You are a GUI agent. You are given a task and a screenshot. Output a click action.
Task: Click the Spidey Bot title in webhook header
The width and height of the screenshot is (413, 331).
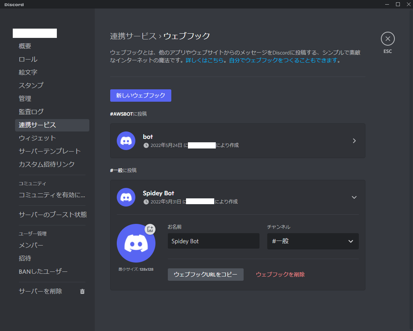tap(158, 193)
